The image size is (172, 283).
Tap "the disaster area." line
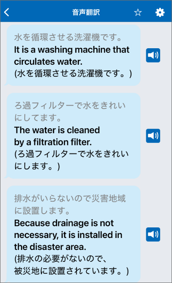[50, 247]
